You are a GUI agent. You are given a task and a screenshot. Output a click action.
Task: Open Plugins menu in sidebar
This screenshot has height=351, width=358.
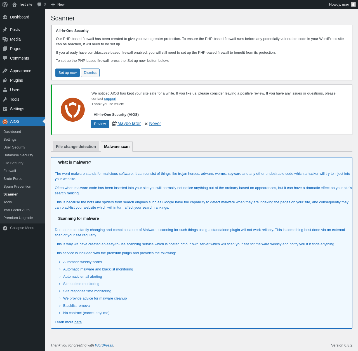[22, 80]
